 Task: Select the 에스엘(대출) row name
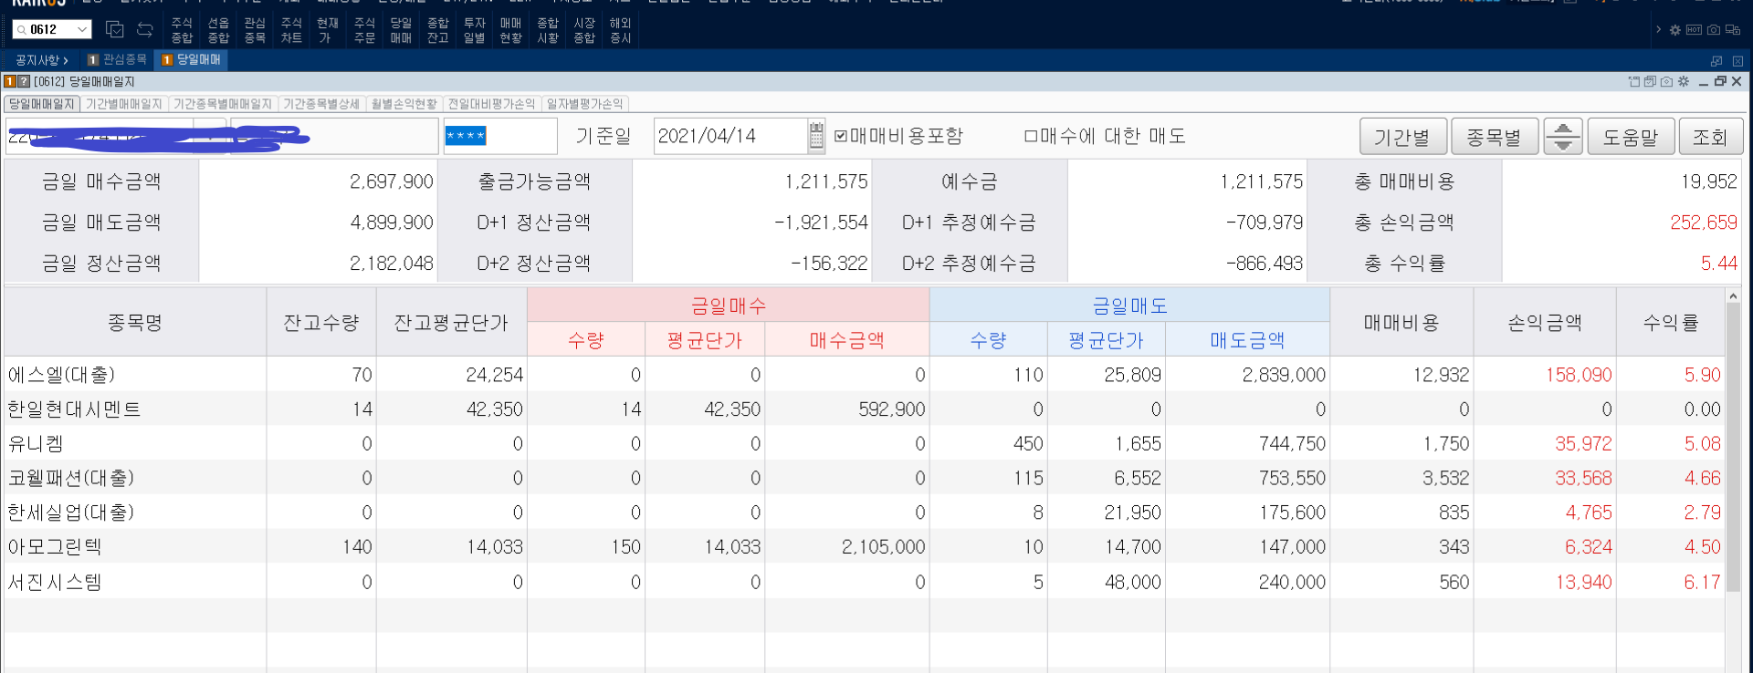pyautogui.click(x=62, y=375)
